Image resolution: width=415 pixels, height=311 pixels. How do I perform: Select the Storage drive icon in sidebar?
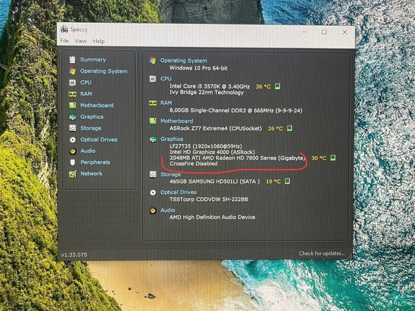click(71, 128)
